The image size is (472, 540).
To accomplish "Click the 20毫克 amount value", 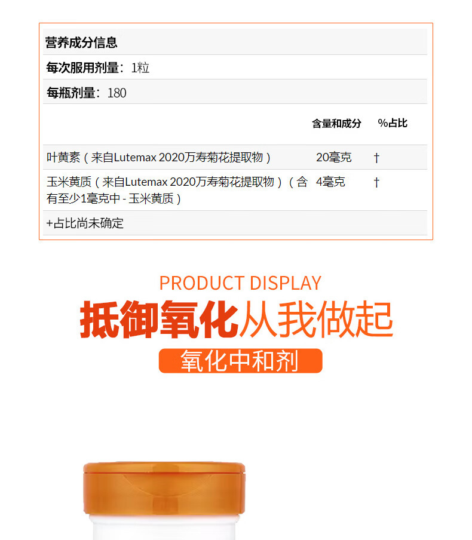I will coord(333,157).
